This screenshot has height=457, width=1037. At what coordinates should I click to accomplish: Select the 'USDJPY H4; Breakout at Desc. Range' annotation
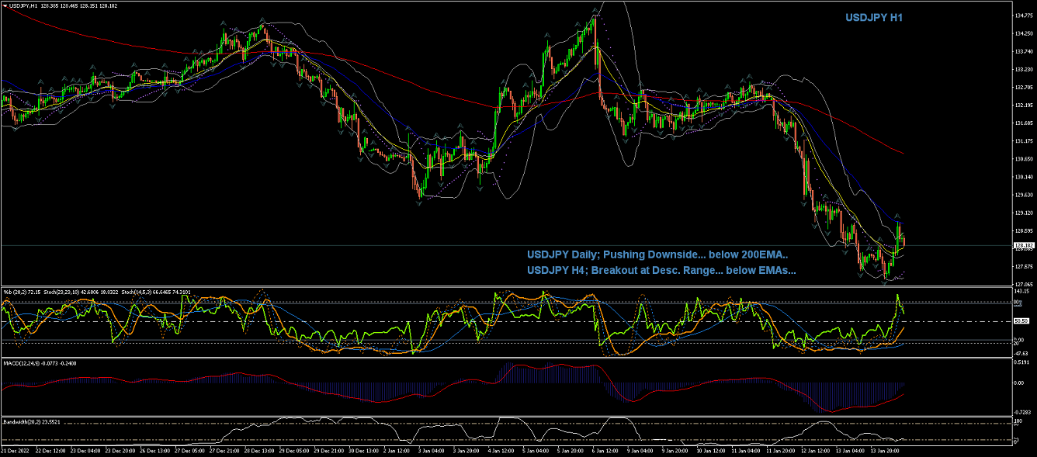(x=661, y=270)
